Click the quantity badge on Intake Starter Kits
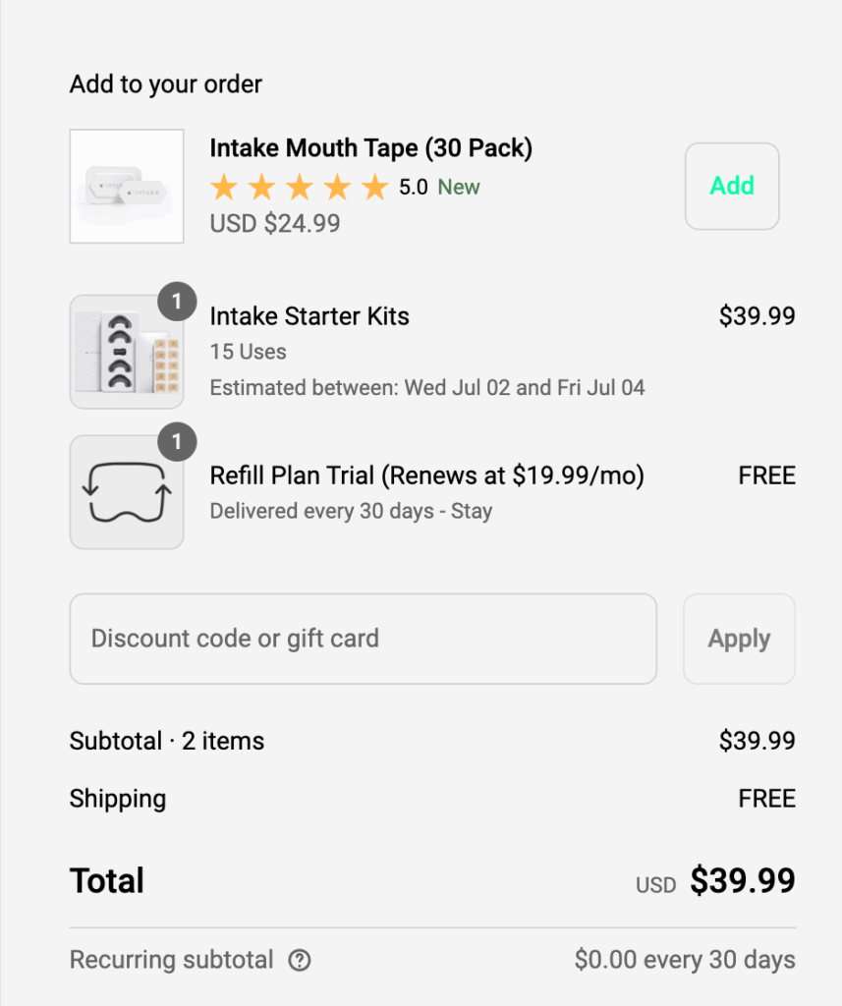 177,302
